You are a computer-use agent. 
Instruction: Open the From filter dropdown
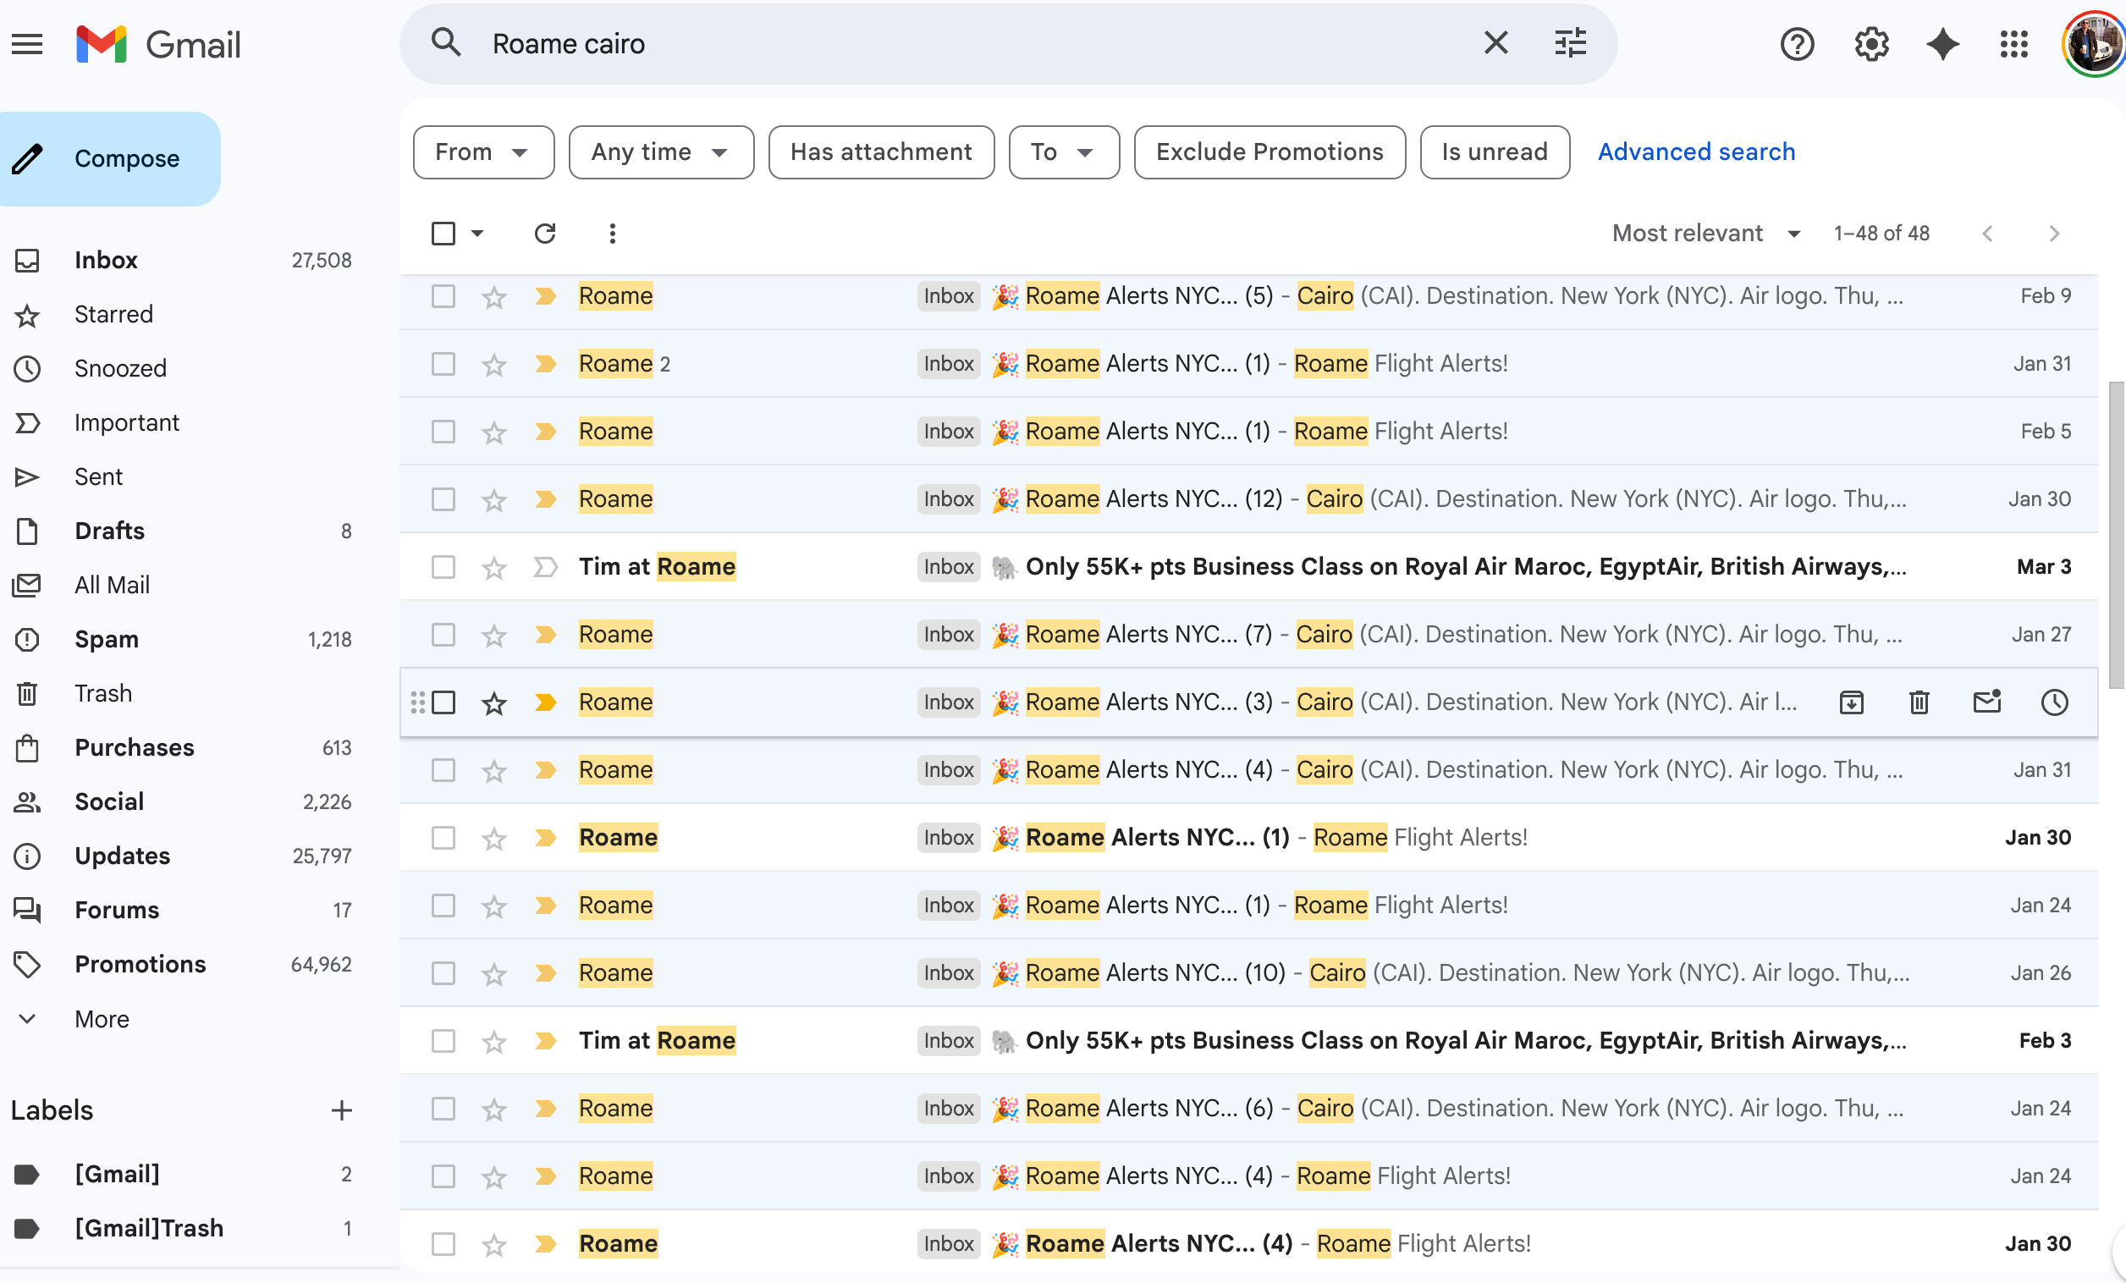(x=483, y=151)
